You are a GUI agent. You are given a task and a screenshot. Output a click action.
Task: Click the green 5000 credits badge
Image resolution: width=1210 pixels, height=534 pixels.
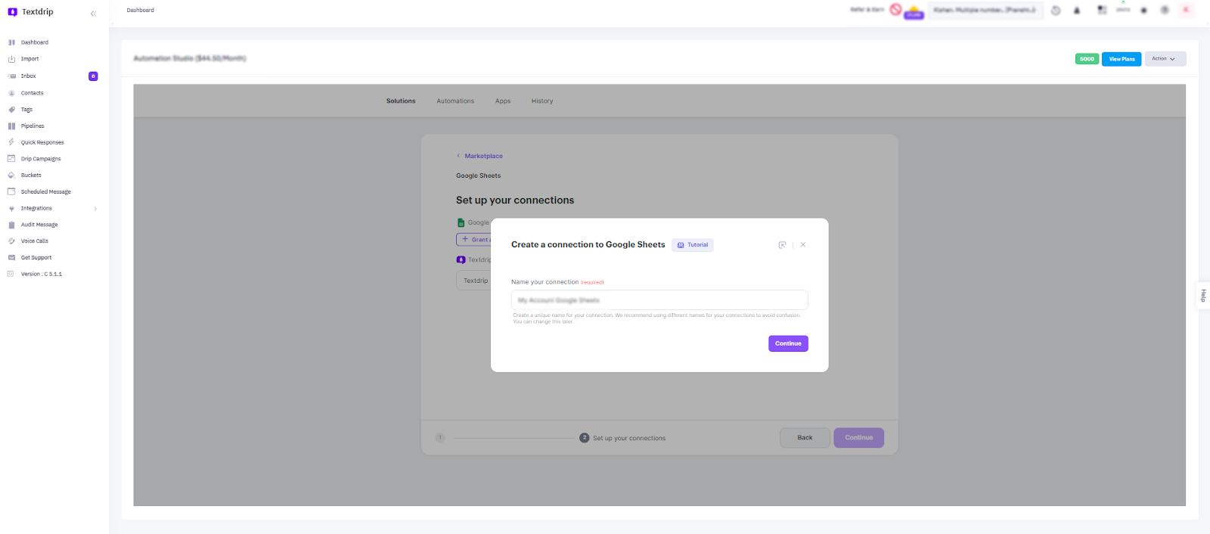pyautogui.click(x=1087, y=59)
